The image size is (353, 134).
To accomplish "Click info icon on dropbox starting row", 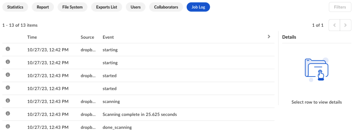I will pos(8,49).
